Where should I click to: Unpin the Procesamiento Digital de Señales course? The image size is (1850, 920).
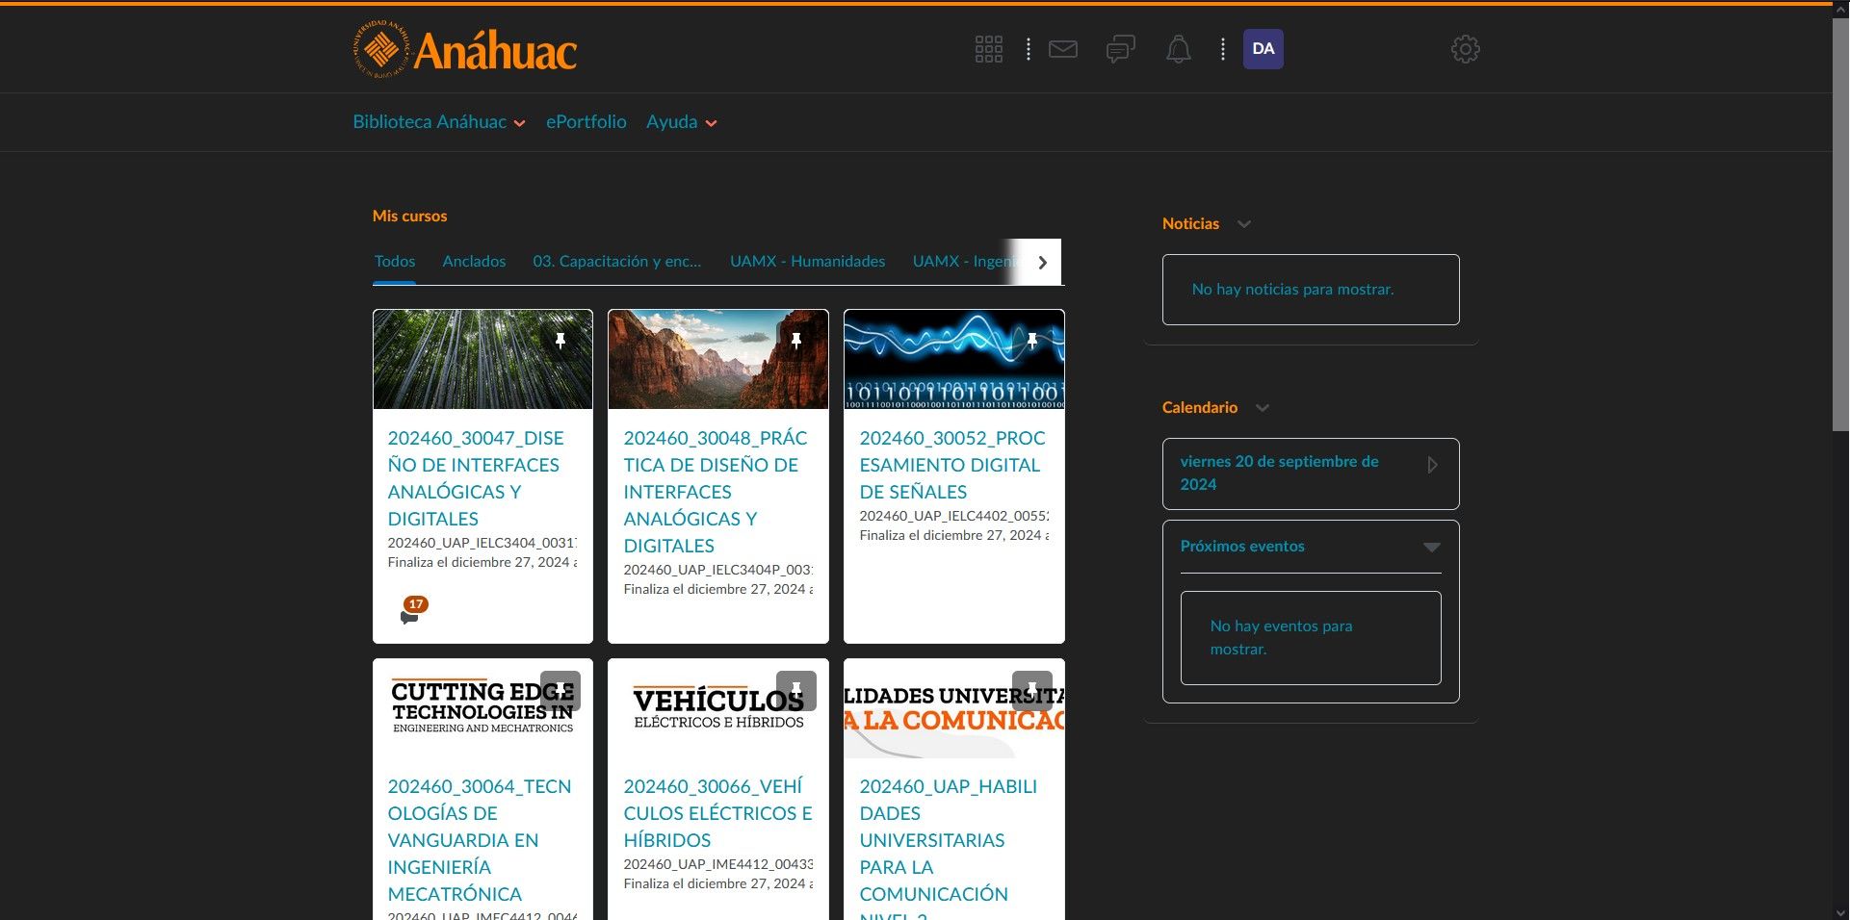click(1032, 341)
